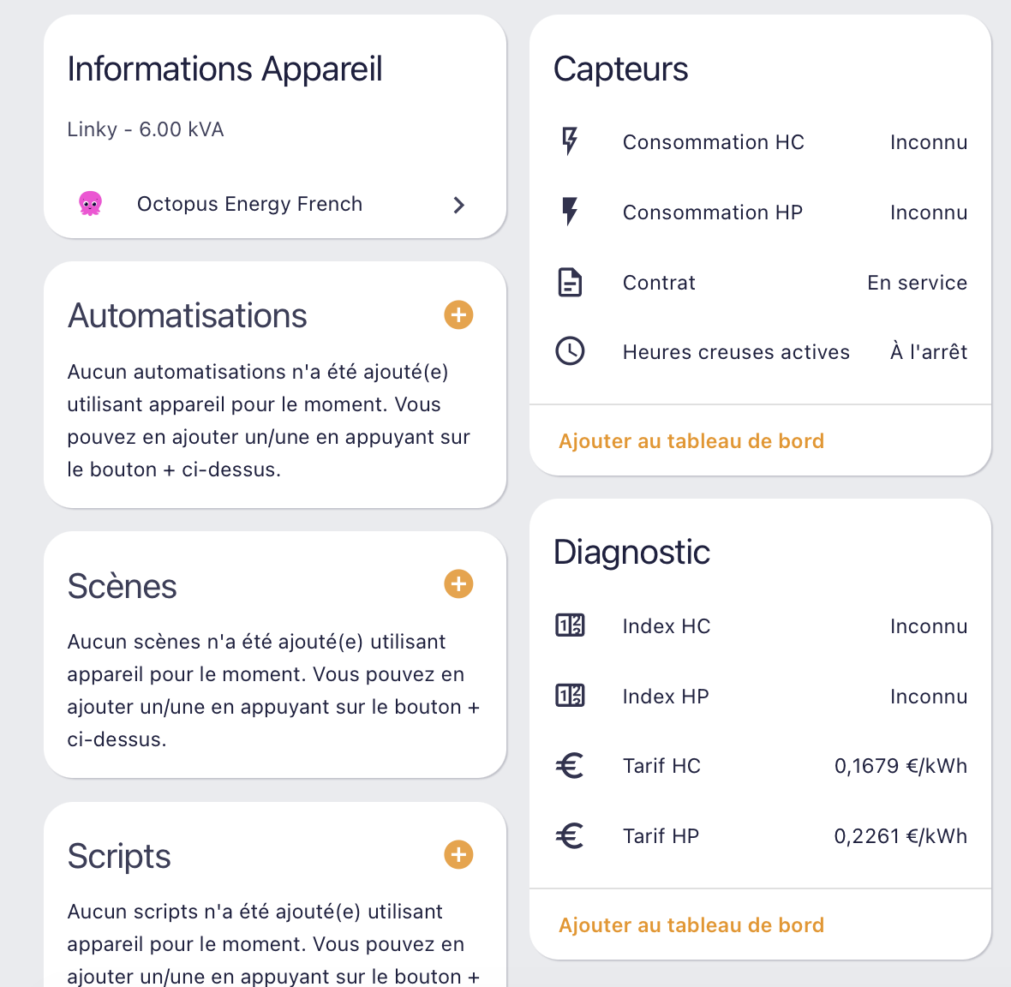Image resolution: width=1011 pixels, height=987 pixels.
Task: Add a new script with plus button
Action: [x=458, y=854]
